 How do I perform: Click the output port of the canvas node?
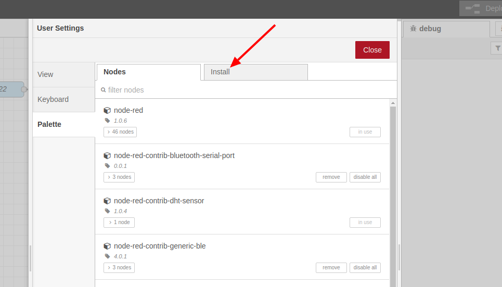coord(24,89)
